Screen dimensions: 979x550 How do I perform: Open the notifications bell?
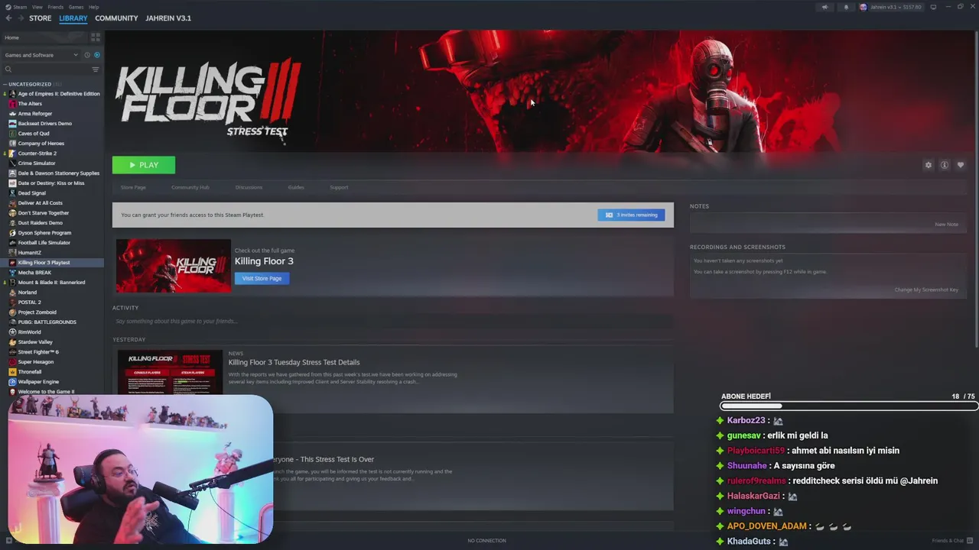[846, 7]
